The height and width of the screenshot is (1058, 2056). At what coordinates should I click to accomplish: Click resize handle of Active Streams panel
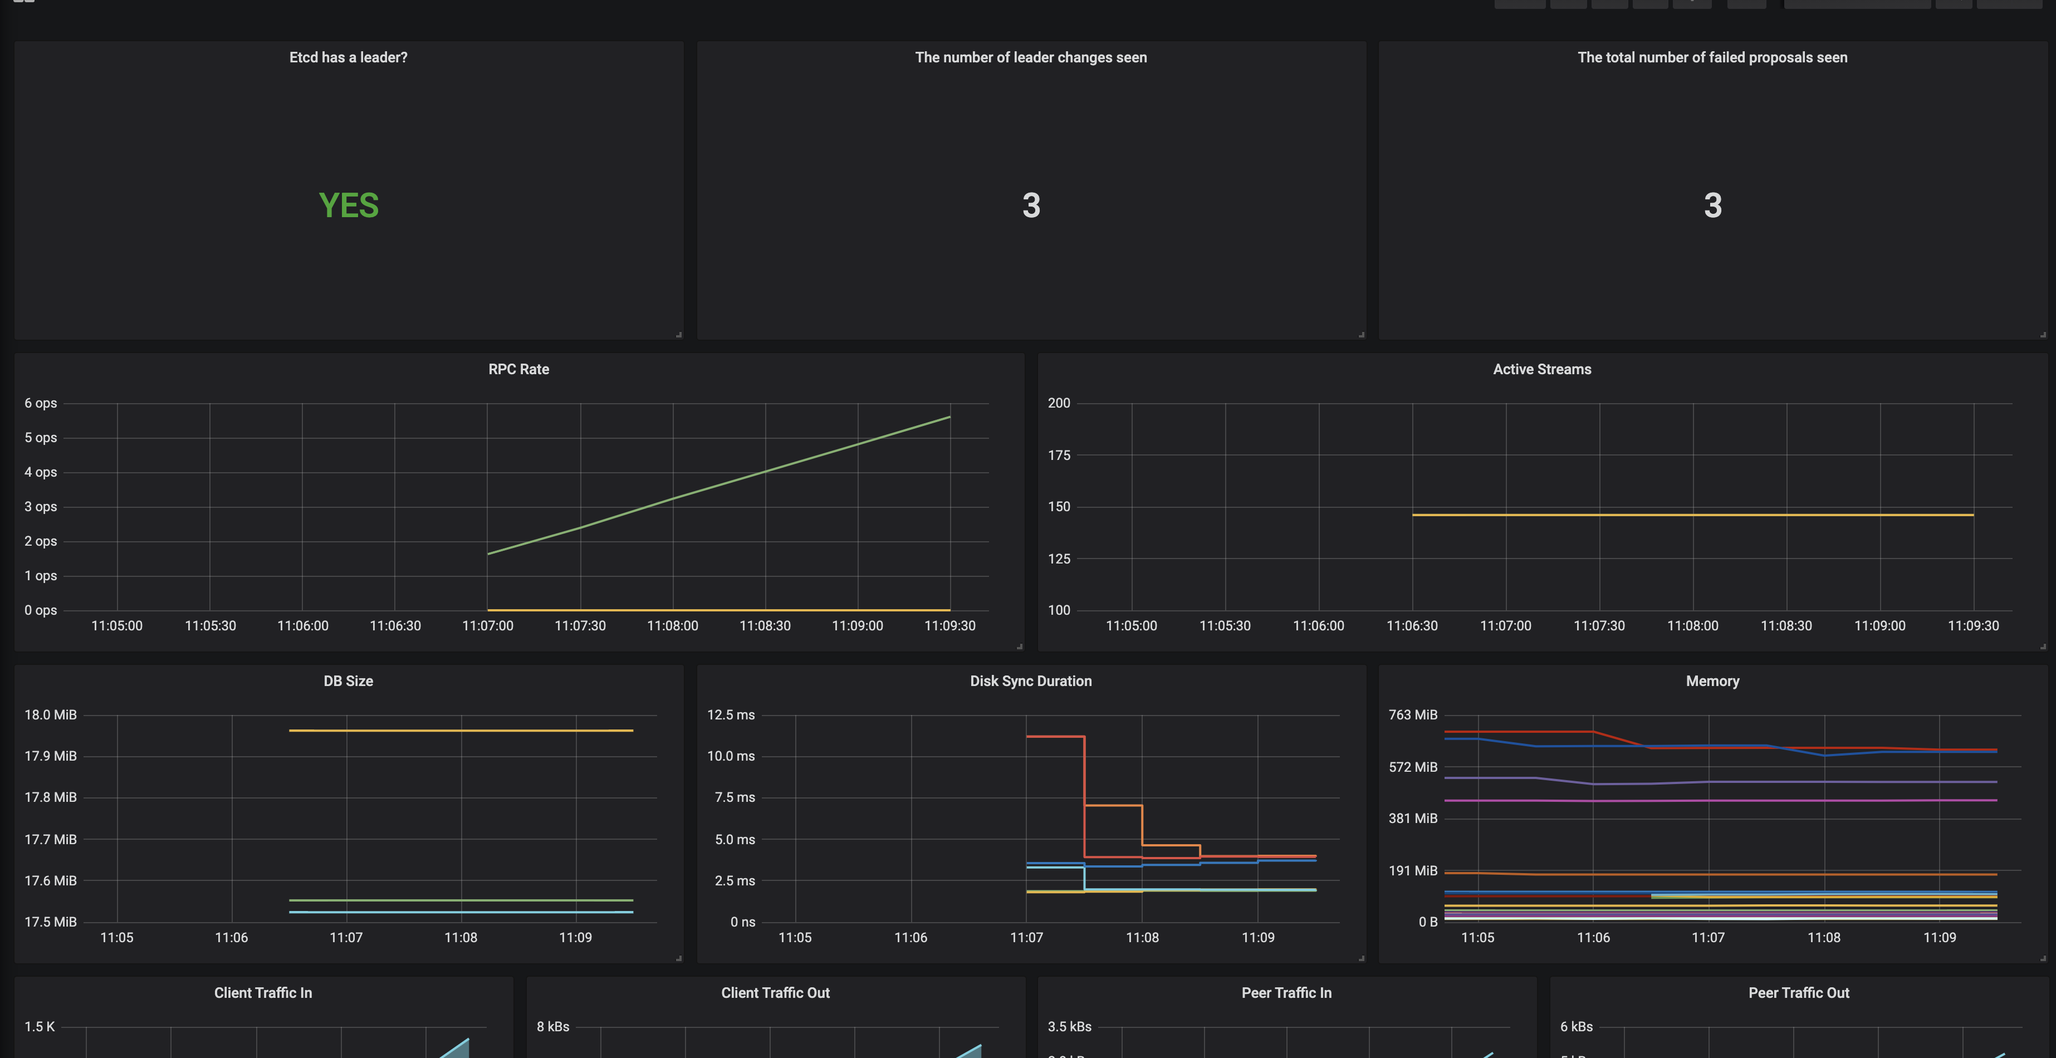(2043, 646)
